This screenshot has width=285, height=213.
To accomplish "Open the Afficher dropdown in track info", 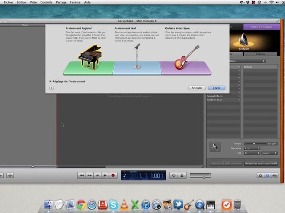I will click(x=247, y=61).
